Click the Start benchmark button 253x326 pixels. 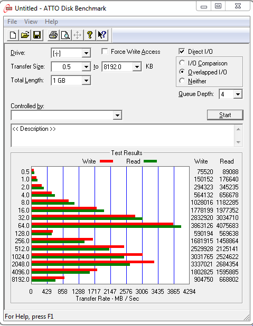click(x=225, y=115)
